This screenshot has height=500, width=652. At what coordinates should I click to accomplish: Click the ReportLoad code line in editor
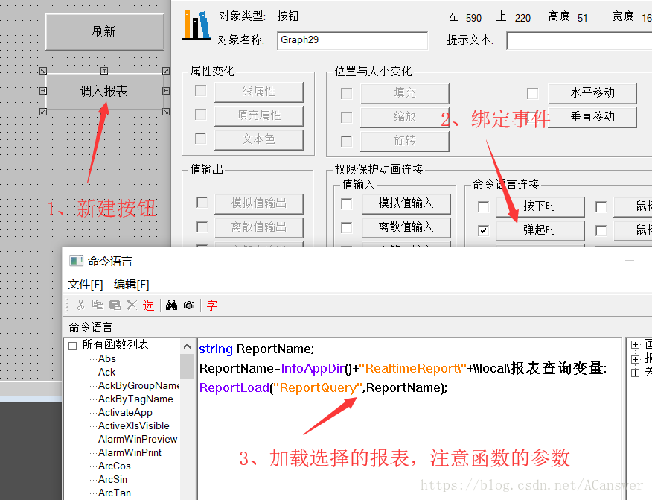tap(324, 387)
